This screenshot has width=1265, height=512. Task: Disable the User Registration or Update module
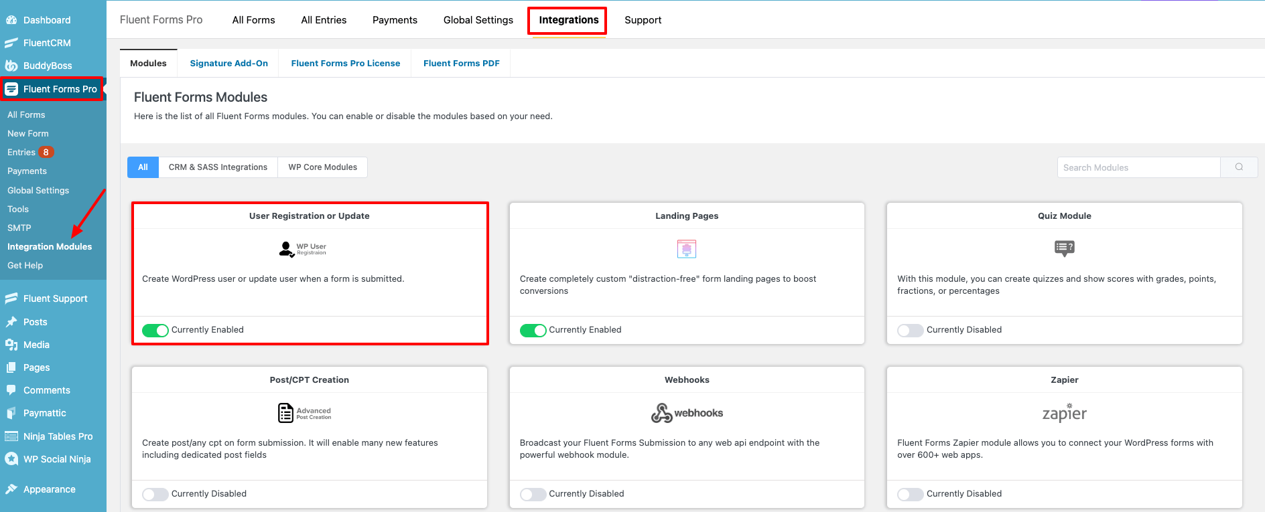pyautogui.click(x=155, y=330)
